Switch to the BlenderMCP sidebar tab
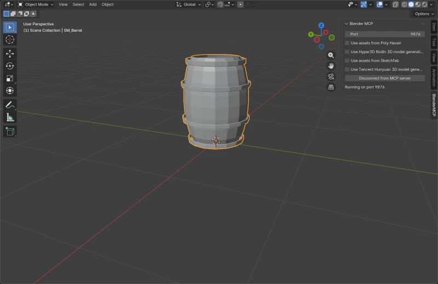The height and width of the screenshot is (284, 438). (434, 105)
